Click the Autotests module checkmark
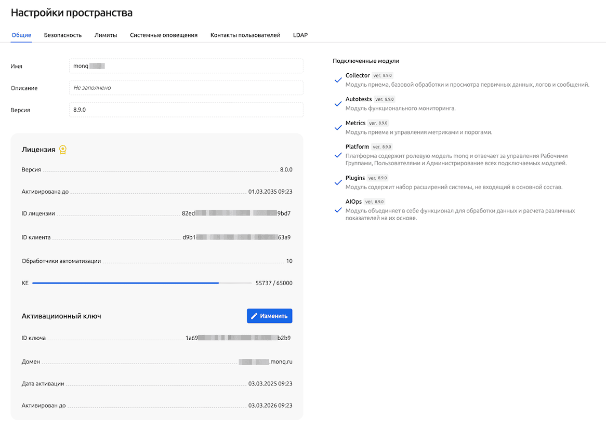 click(x=338, y=104)
